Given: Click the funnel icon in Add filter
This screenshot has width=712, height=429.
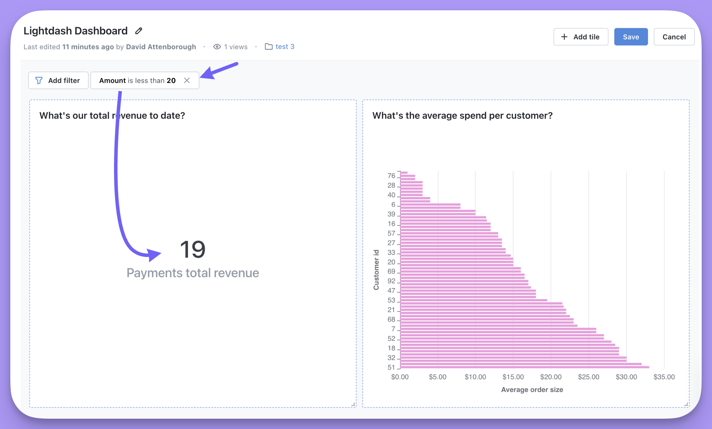Looking at the screenshot, I should pos(39,80).
